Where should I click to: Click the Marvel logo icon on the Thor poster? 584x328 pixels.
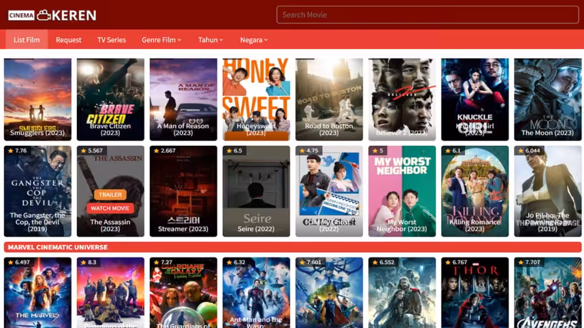click(476, 264)
